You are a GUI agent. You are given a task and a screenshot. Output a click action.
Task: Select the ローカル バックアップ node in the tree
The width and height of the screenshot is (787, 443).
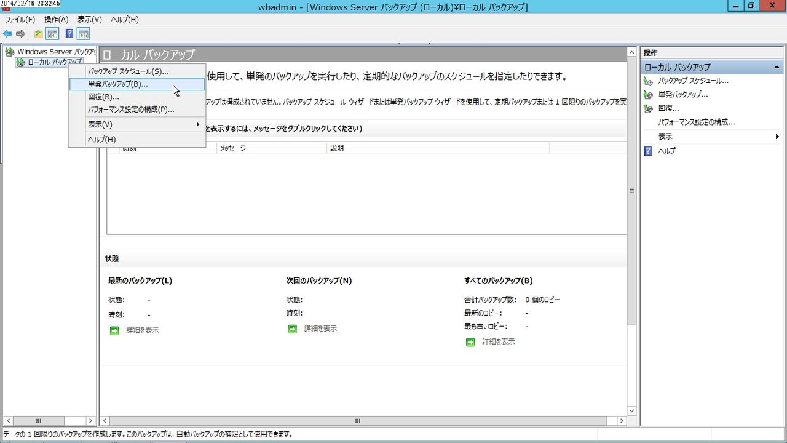coord(49,62)
